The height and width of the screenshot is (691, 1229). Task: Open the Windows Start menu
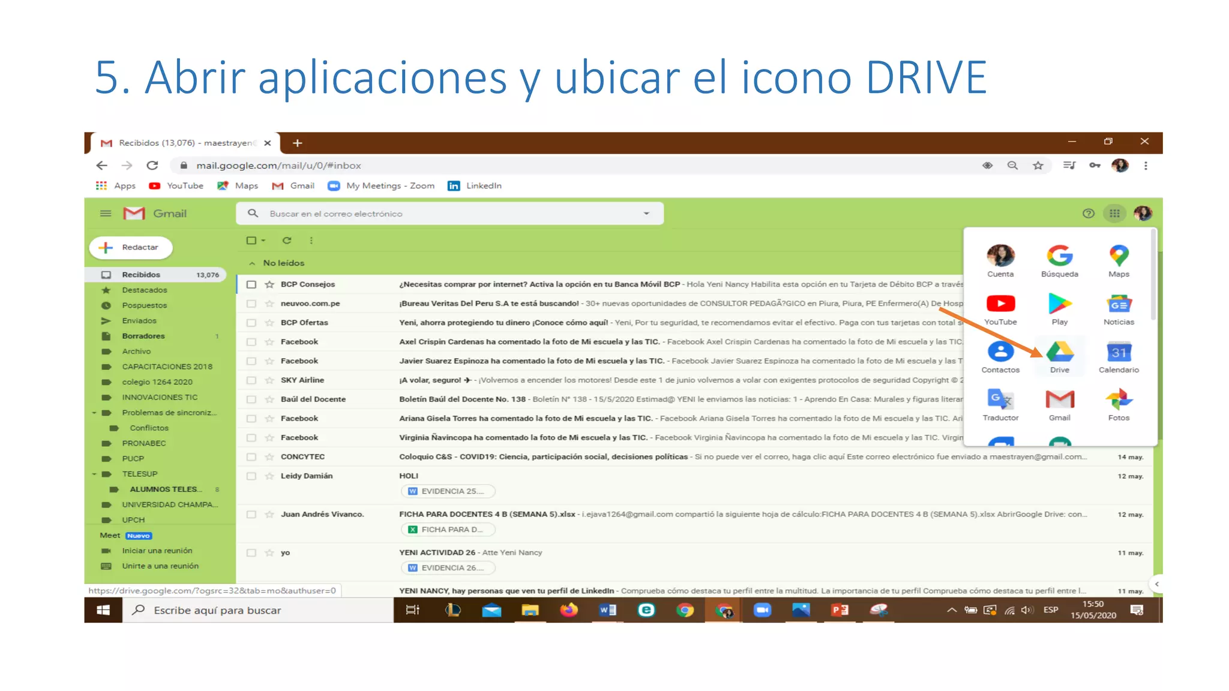(103, 610)
